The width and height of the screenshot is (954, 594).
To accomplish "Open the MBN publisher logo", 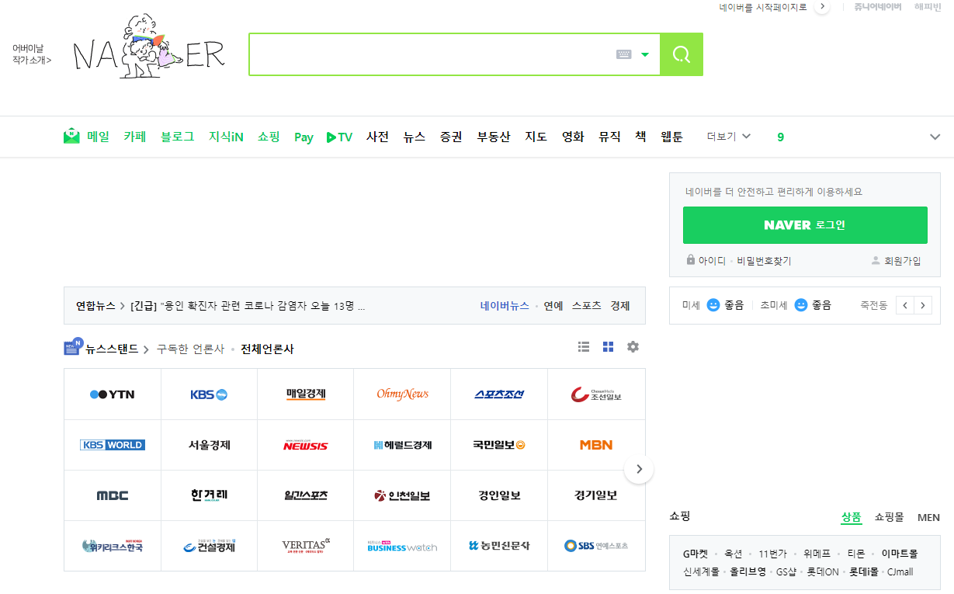I will 596,445.
